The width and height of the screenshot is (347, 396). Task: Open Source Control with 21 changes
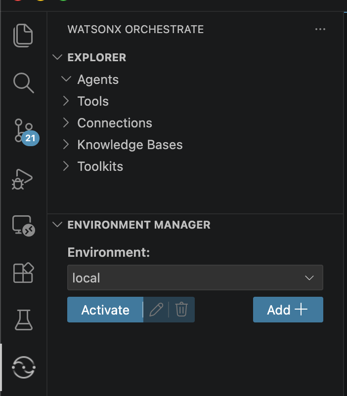coord(26,132)
